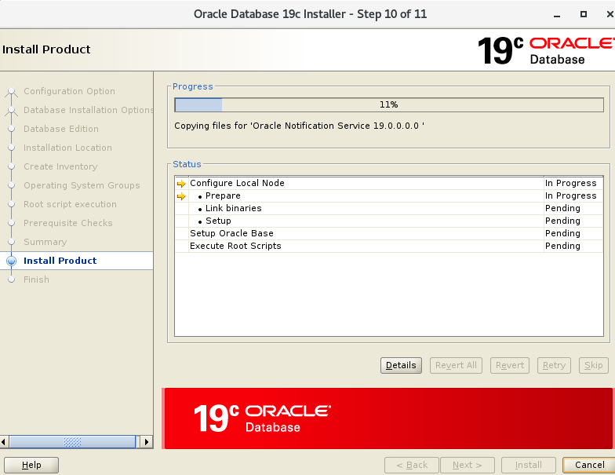The height and width of the screenshot is (475, 615).
Task: Click the Finish step bullet icon
Action: 11,280
